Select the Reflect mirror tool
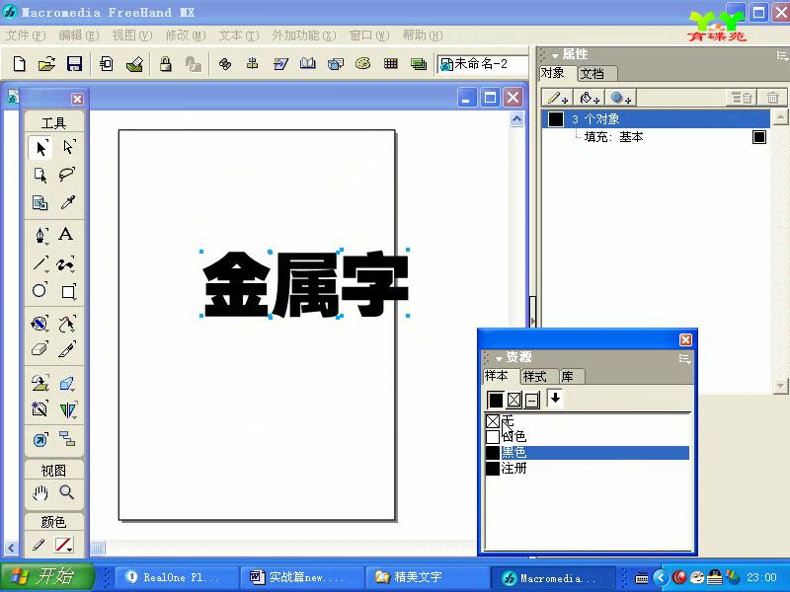This screenshot has width=790, height=592. 68,409
